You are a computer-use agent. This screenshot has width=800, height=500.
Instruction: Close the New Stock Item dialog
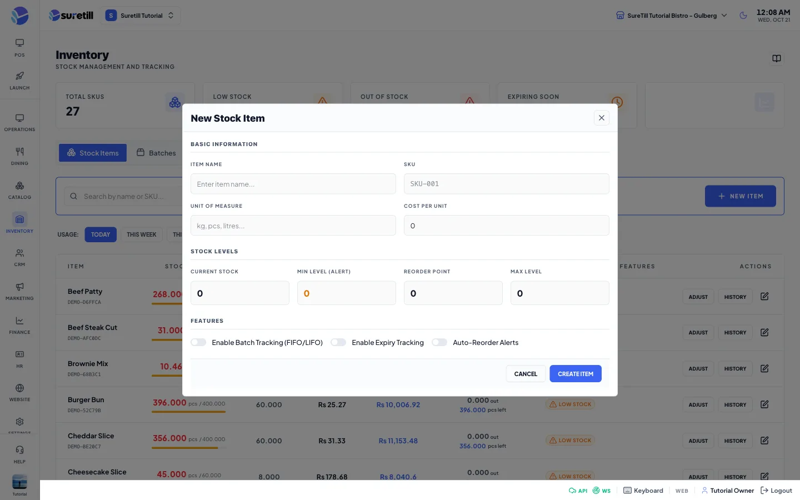[x=602, y=118]
